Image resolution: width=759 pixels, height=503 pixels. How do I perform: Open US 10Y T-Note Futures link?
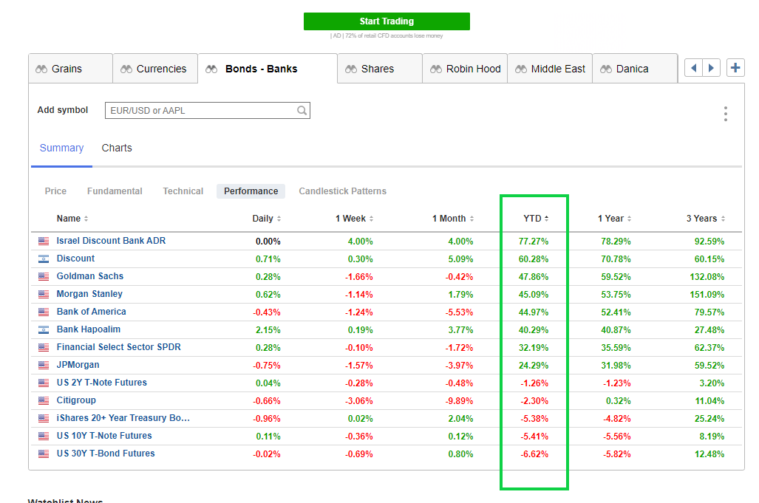[x=104, y=436]
